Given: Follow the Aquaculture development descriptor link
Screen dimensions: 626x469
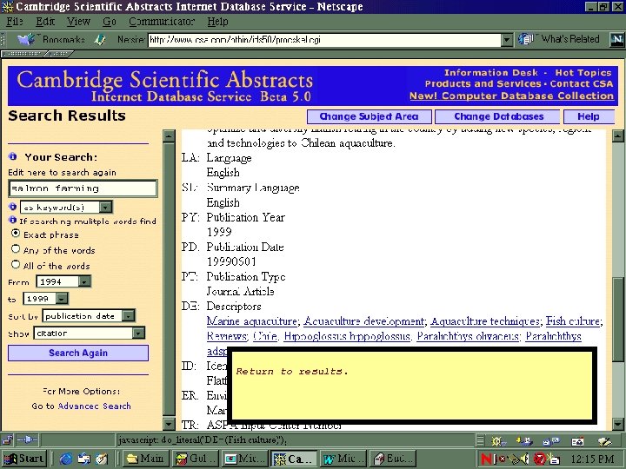Looking at the screenshot, I should (x=363, y=321).
